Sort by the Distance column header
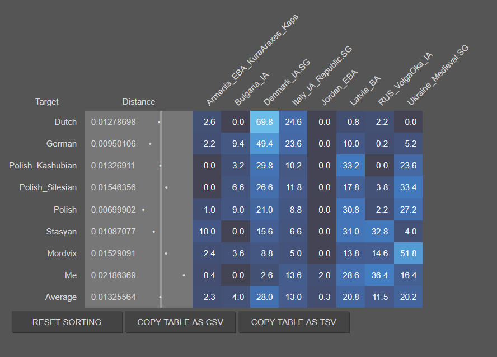497x357 pixels. (x=139, y=102)
